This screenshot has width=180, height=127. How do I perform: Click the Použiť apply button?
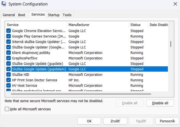[141, 121]
